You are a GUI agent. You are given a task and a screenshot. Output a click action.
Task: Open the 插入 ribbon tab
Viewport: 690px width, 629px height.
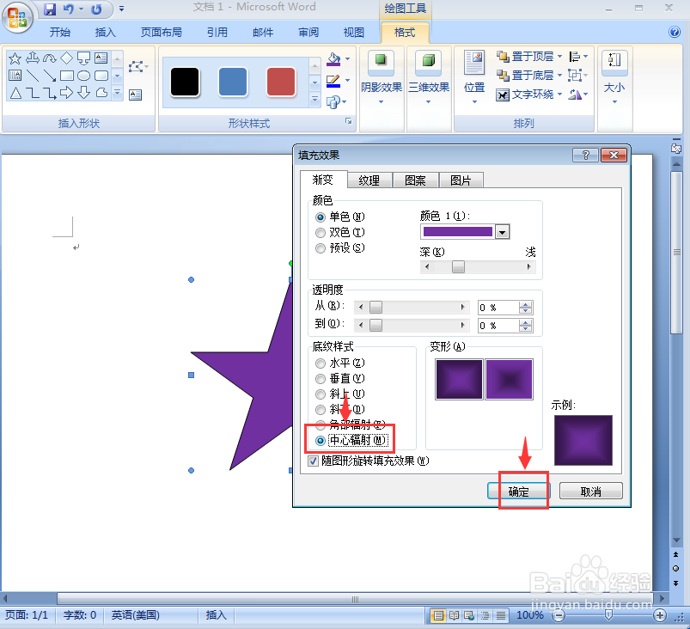(x=105, y=32)
